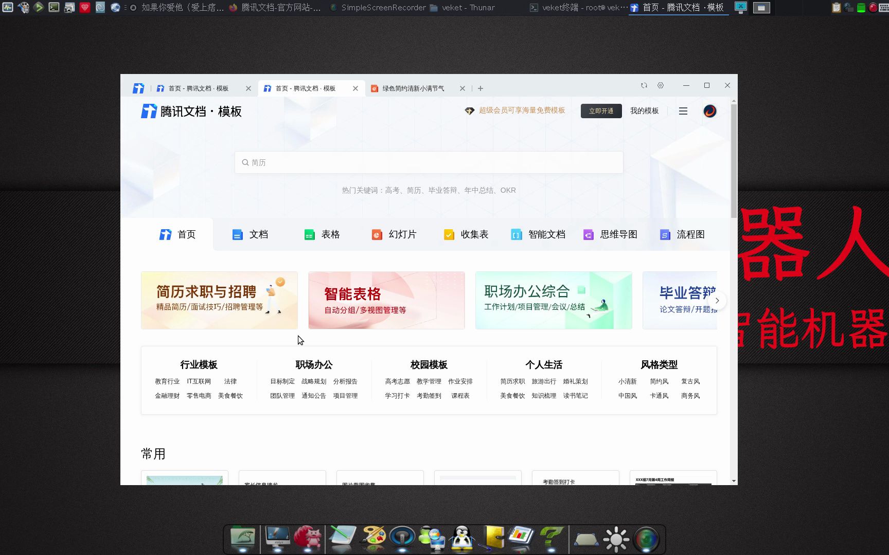The height and width of the screenshot is (555, 889).
Task: Open 中国风 under 风格类型
Action: [628, 396]
